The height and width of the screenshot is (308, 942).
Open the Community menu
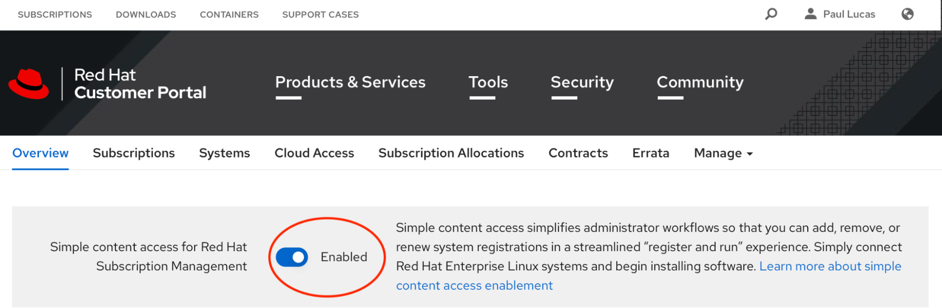pyautogui.click(x=700, y=82)
